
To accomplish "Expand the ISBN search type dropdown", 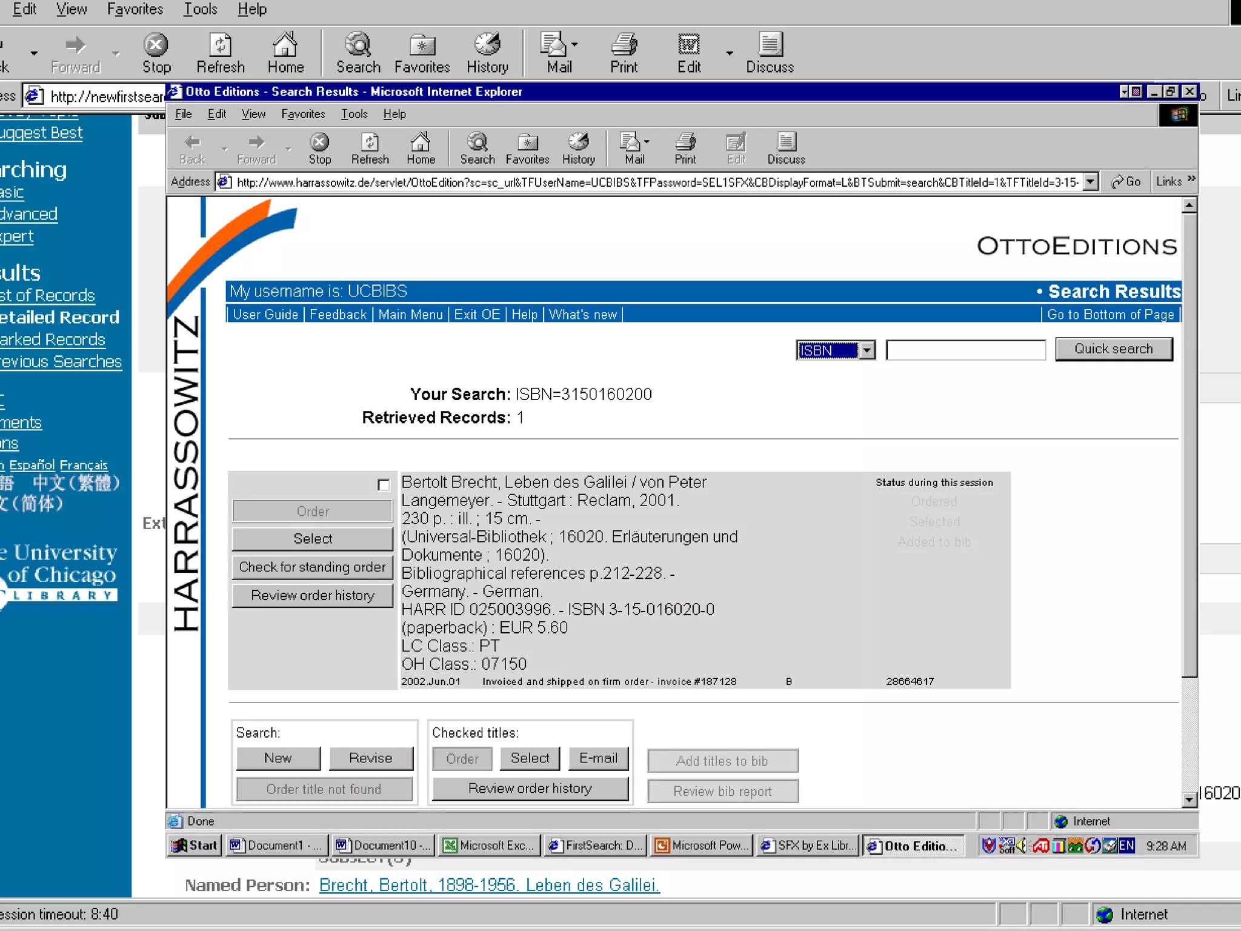I will pyautogui.click(x=867, y=350).
